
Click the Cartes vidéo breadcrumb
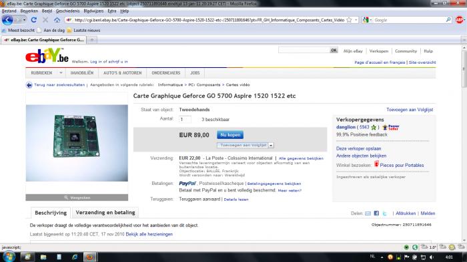238,85
